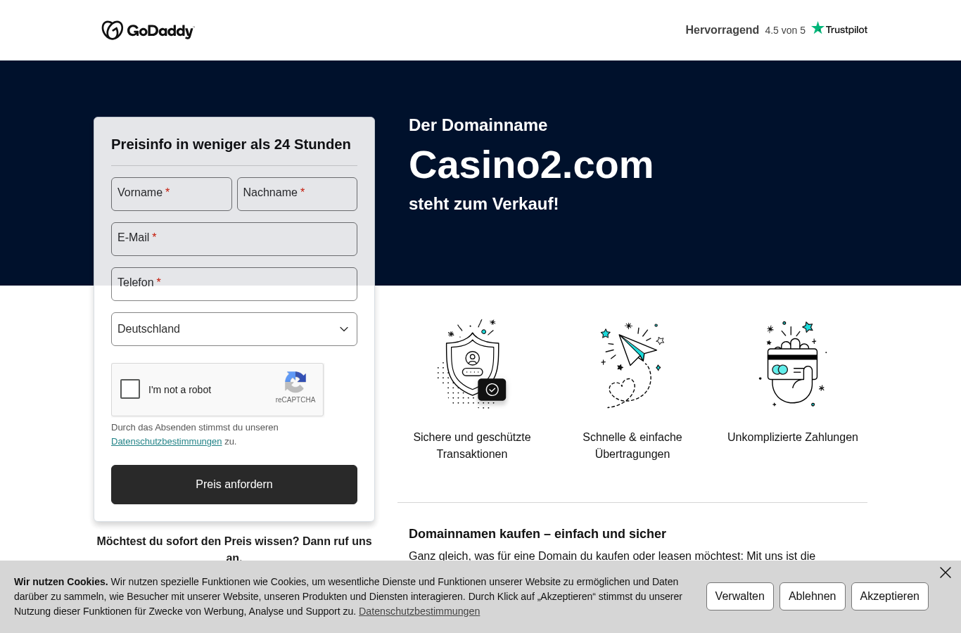Click the reCAPTCHA logo icon

(x=295, y=382)
